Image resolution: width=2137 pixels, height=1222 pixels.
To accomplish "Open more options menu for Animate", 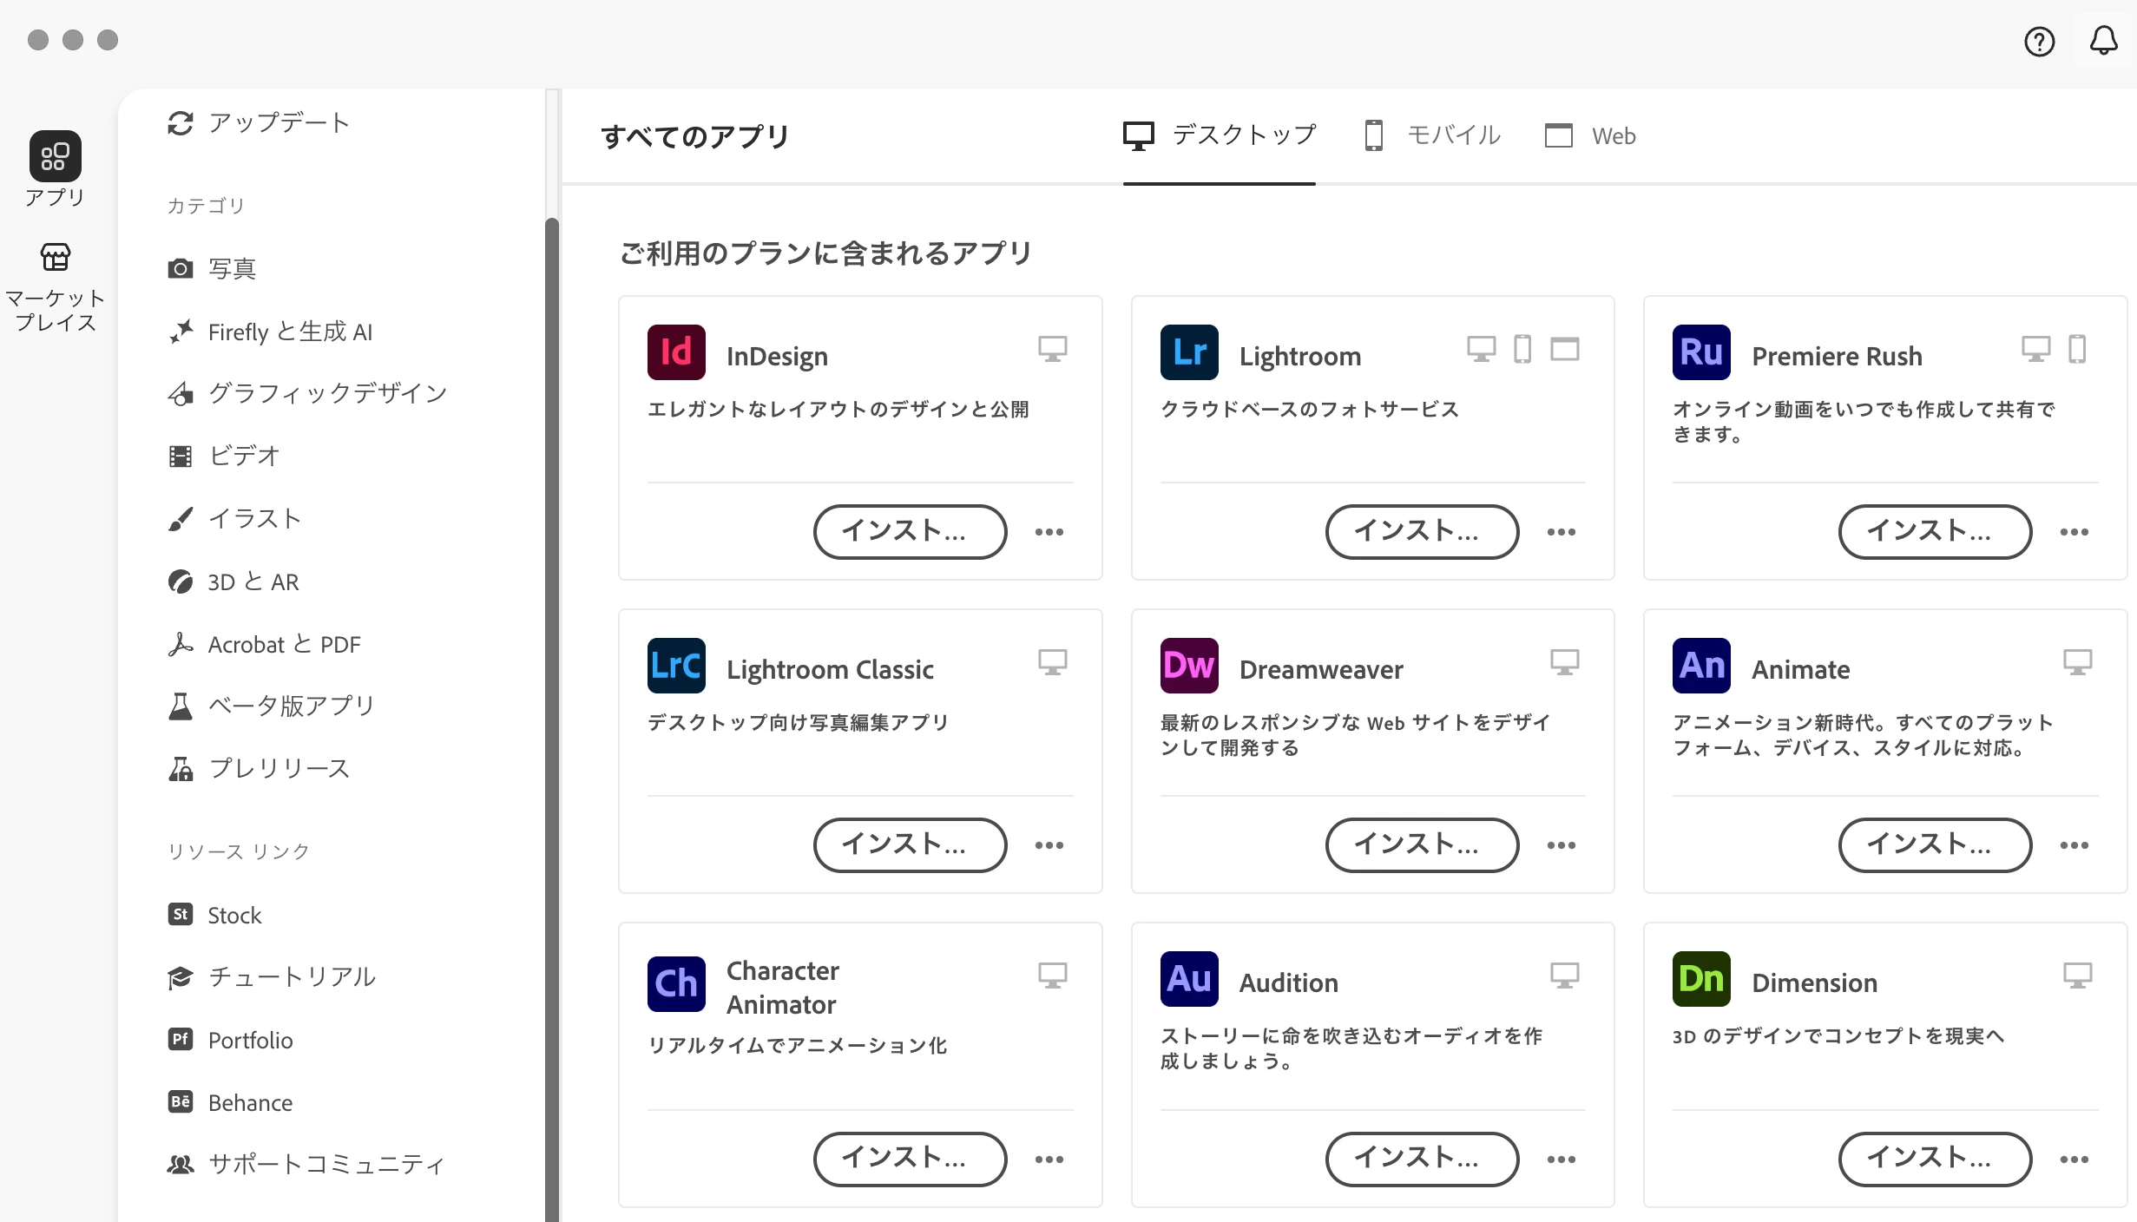I will (2074, 845).
